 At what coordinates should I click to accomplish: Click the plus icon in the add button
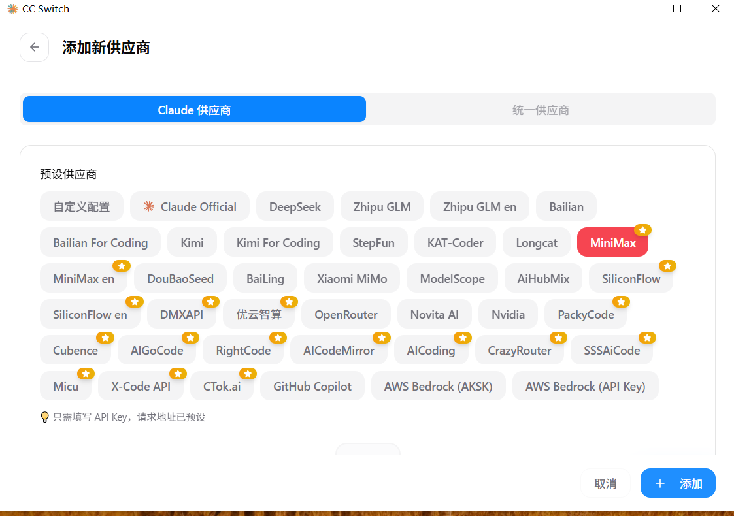660,483
